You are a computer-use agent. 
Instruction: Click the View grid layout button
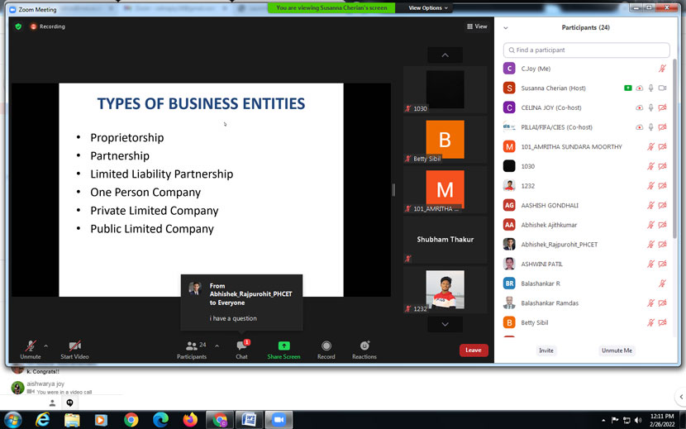(x=477, y=26)
